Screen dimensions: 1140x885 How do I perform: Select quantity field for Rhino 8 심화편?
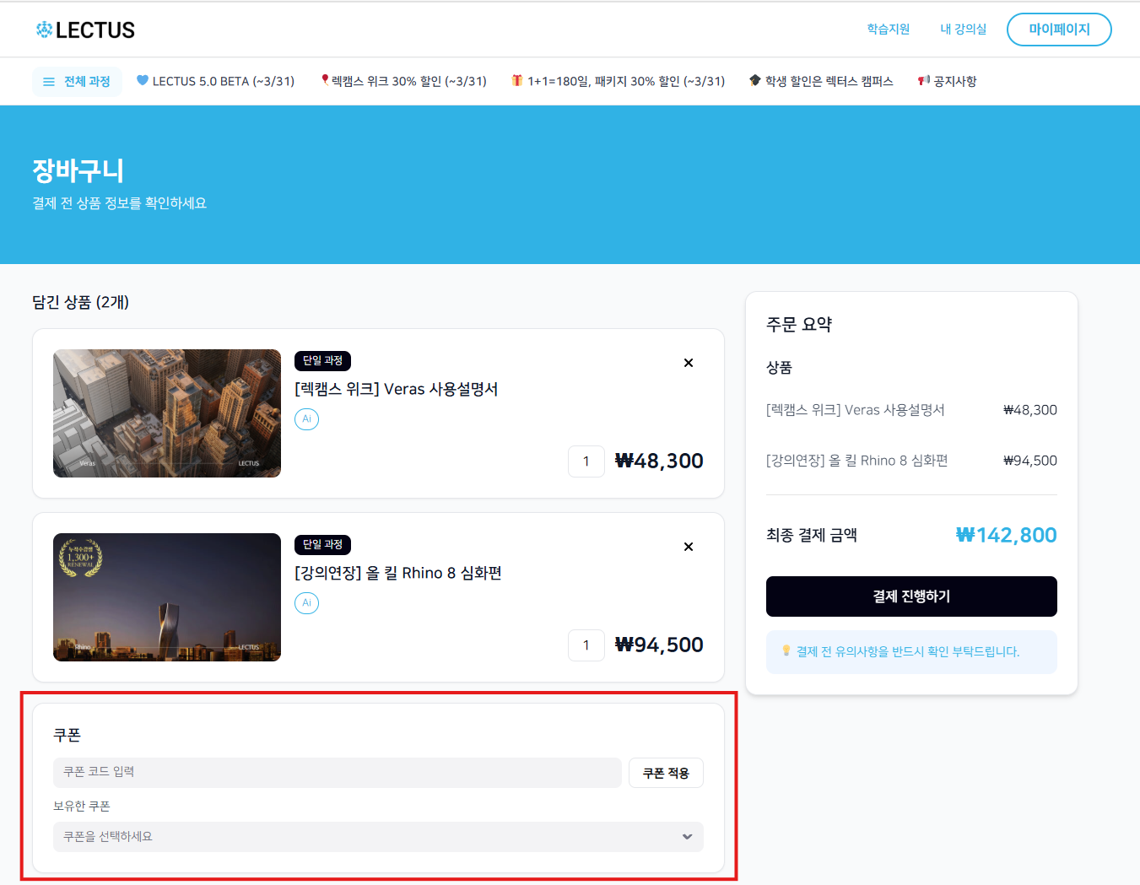pyautogui.click(x=586, y=645)
